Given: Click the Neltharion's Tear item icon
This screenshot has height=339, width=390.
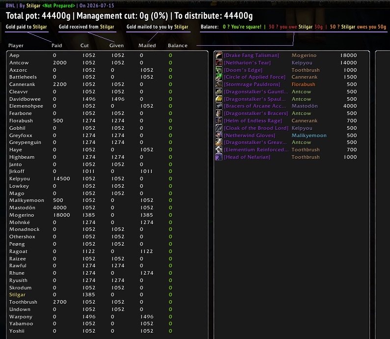Looking at the screenshot, I should pos(219,63).
